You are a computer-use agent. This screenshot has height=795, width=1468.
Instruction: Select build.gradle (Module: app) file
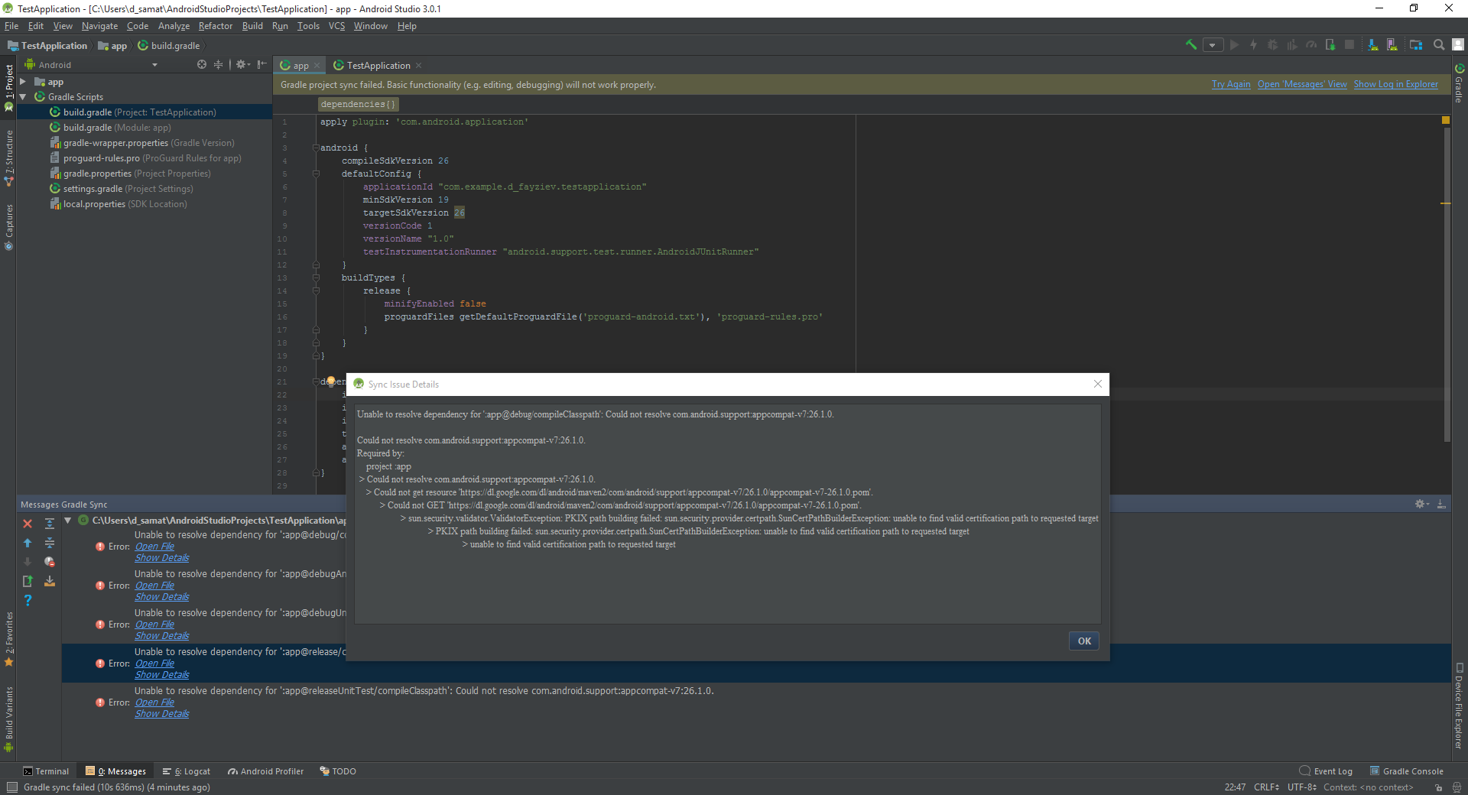click(117, 128)
